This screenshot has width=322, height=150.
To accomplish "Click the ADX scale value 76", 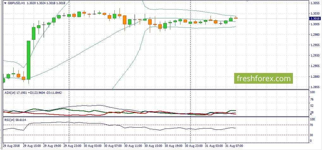I will click(312, 99).
